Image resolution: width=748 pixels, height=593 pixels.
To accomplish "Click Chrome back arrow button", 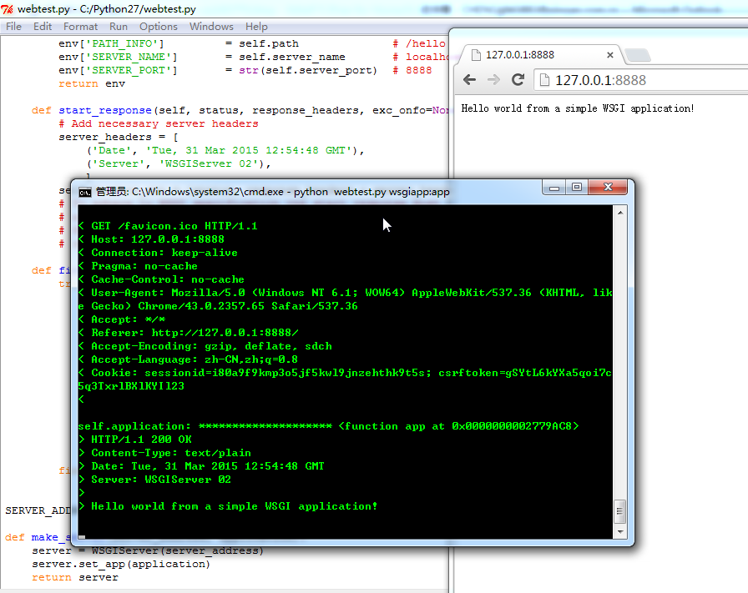I will point(469,79).
